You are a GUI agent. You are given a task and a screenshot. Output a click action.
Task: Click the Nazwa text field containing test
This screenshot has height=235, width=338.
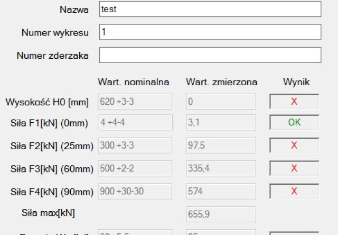[x=210, y=10]
